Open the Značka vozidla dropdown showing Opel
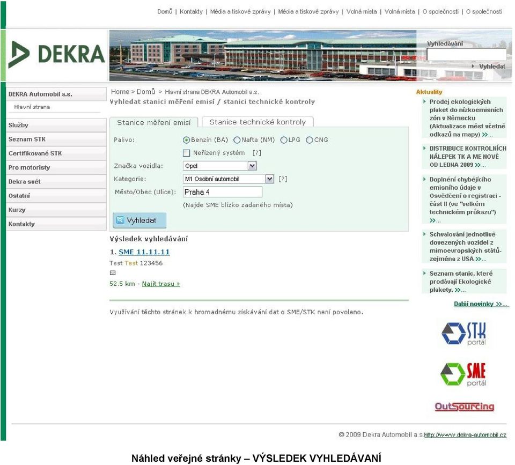This screenshot has width=515, height=465. tap(219, 166)
